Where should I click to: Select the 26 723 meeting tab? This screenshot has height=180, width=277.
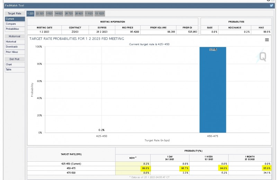[69, 13]
